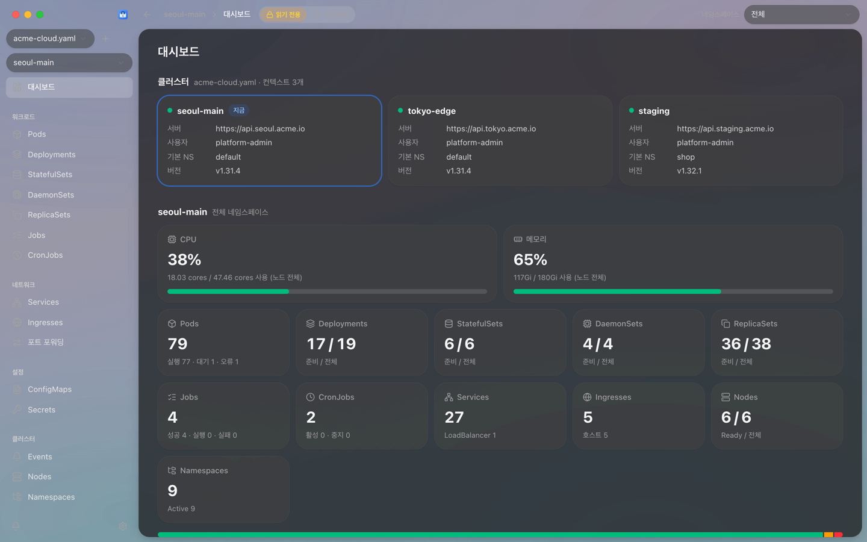Click the Events icon in the sidebar
The height and width of the screenshot is (542, 867).
[17, 457]
